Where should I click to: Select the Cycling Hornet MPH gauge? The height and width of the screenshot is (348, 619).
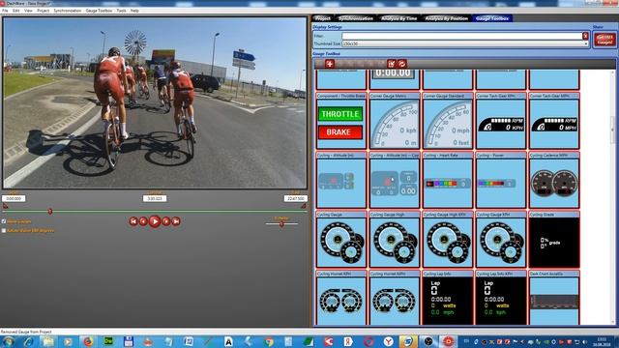[x=395, y=298]
